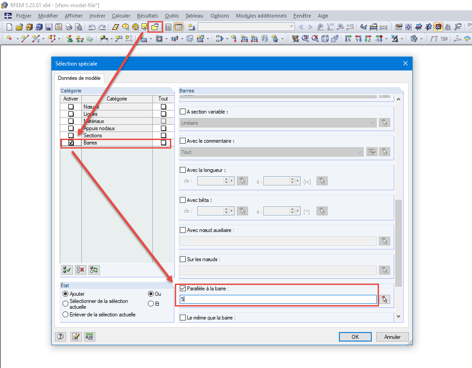Viewport: 472px width, 368px height.
Task: Click the Barres panel scrollbar thumb
Action: (399, 243)
